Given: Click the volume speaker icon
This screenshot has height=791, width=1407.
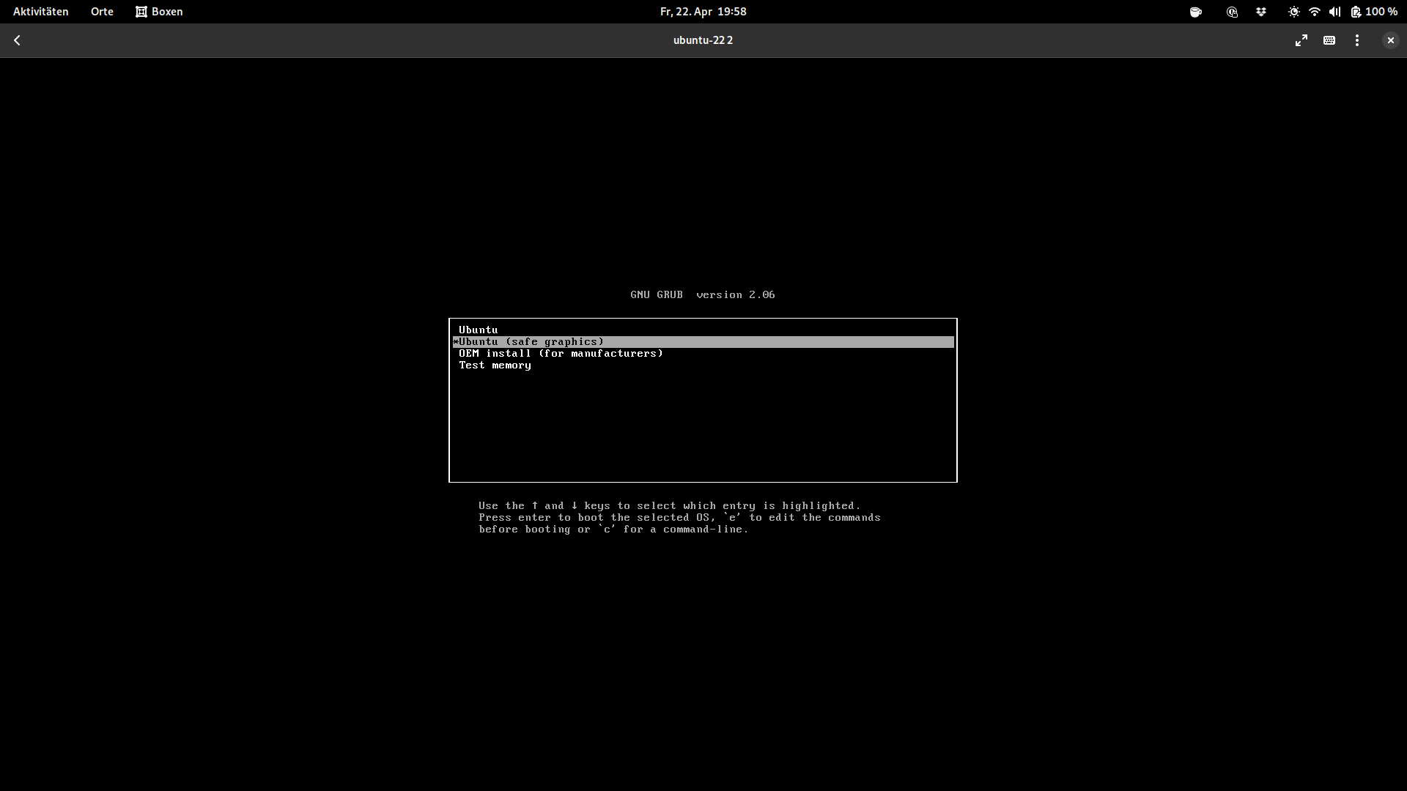Looking at the screenshot, I should pos(1334,12).
